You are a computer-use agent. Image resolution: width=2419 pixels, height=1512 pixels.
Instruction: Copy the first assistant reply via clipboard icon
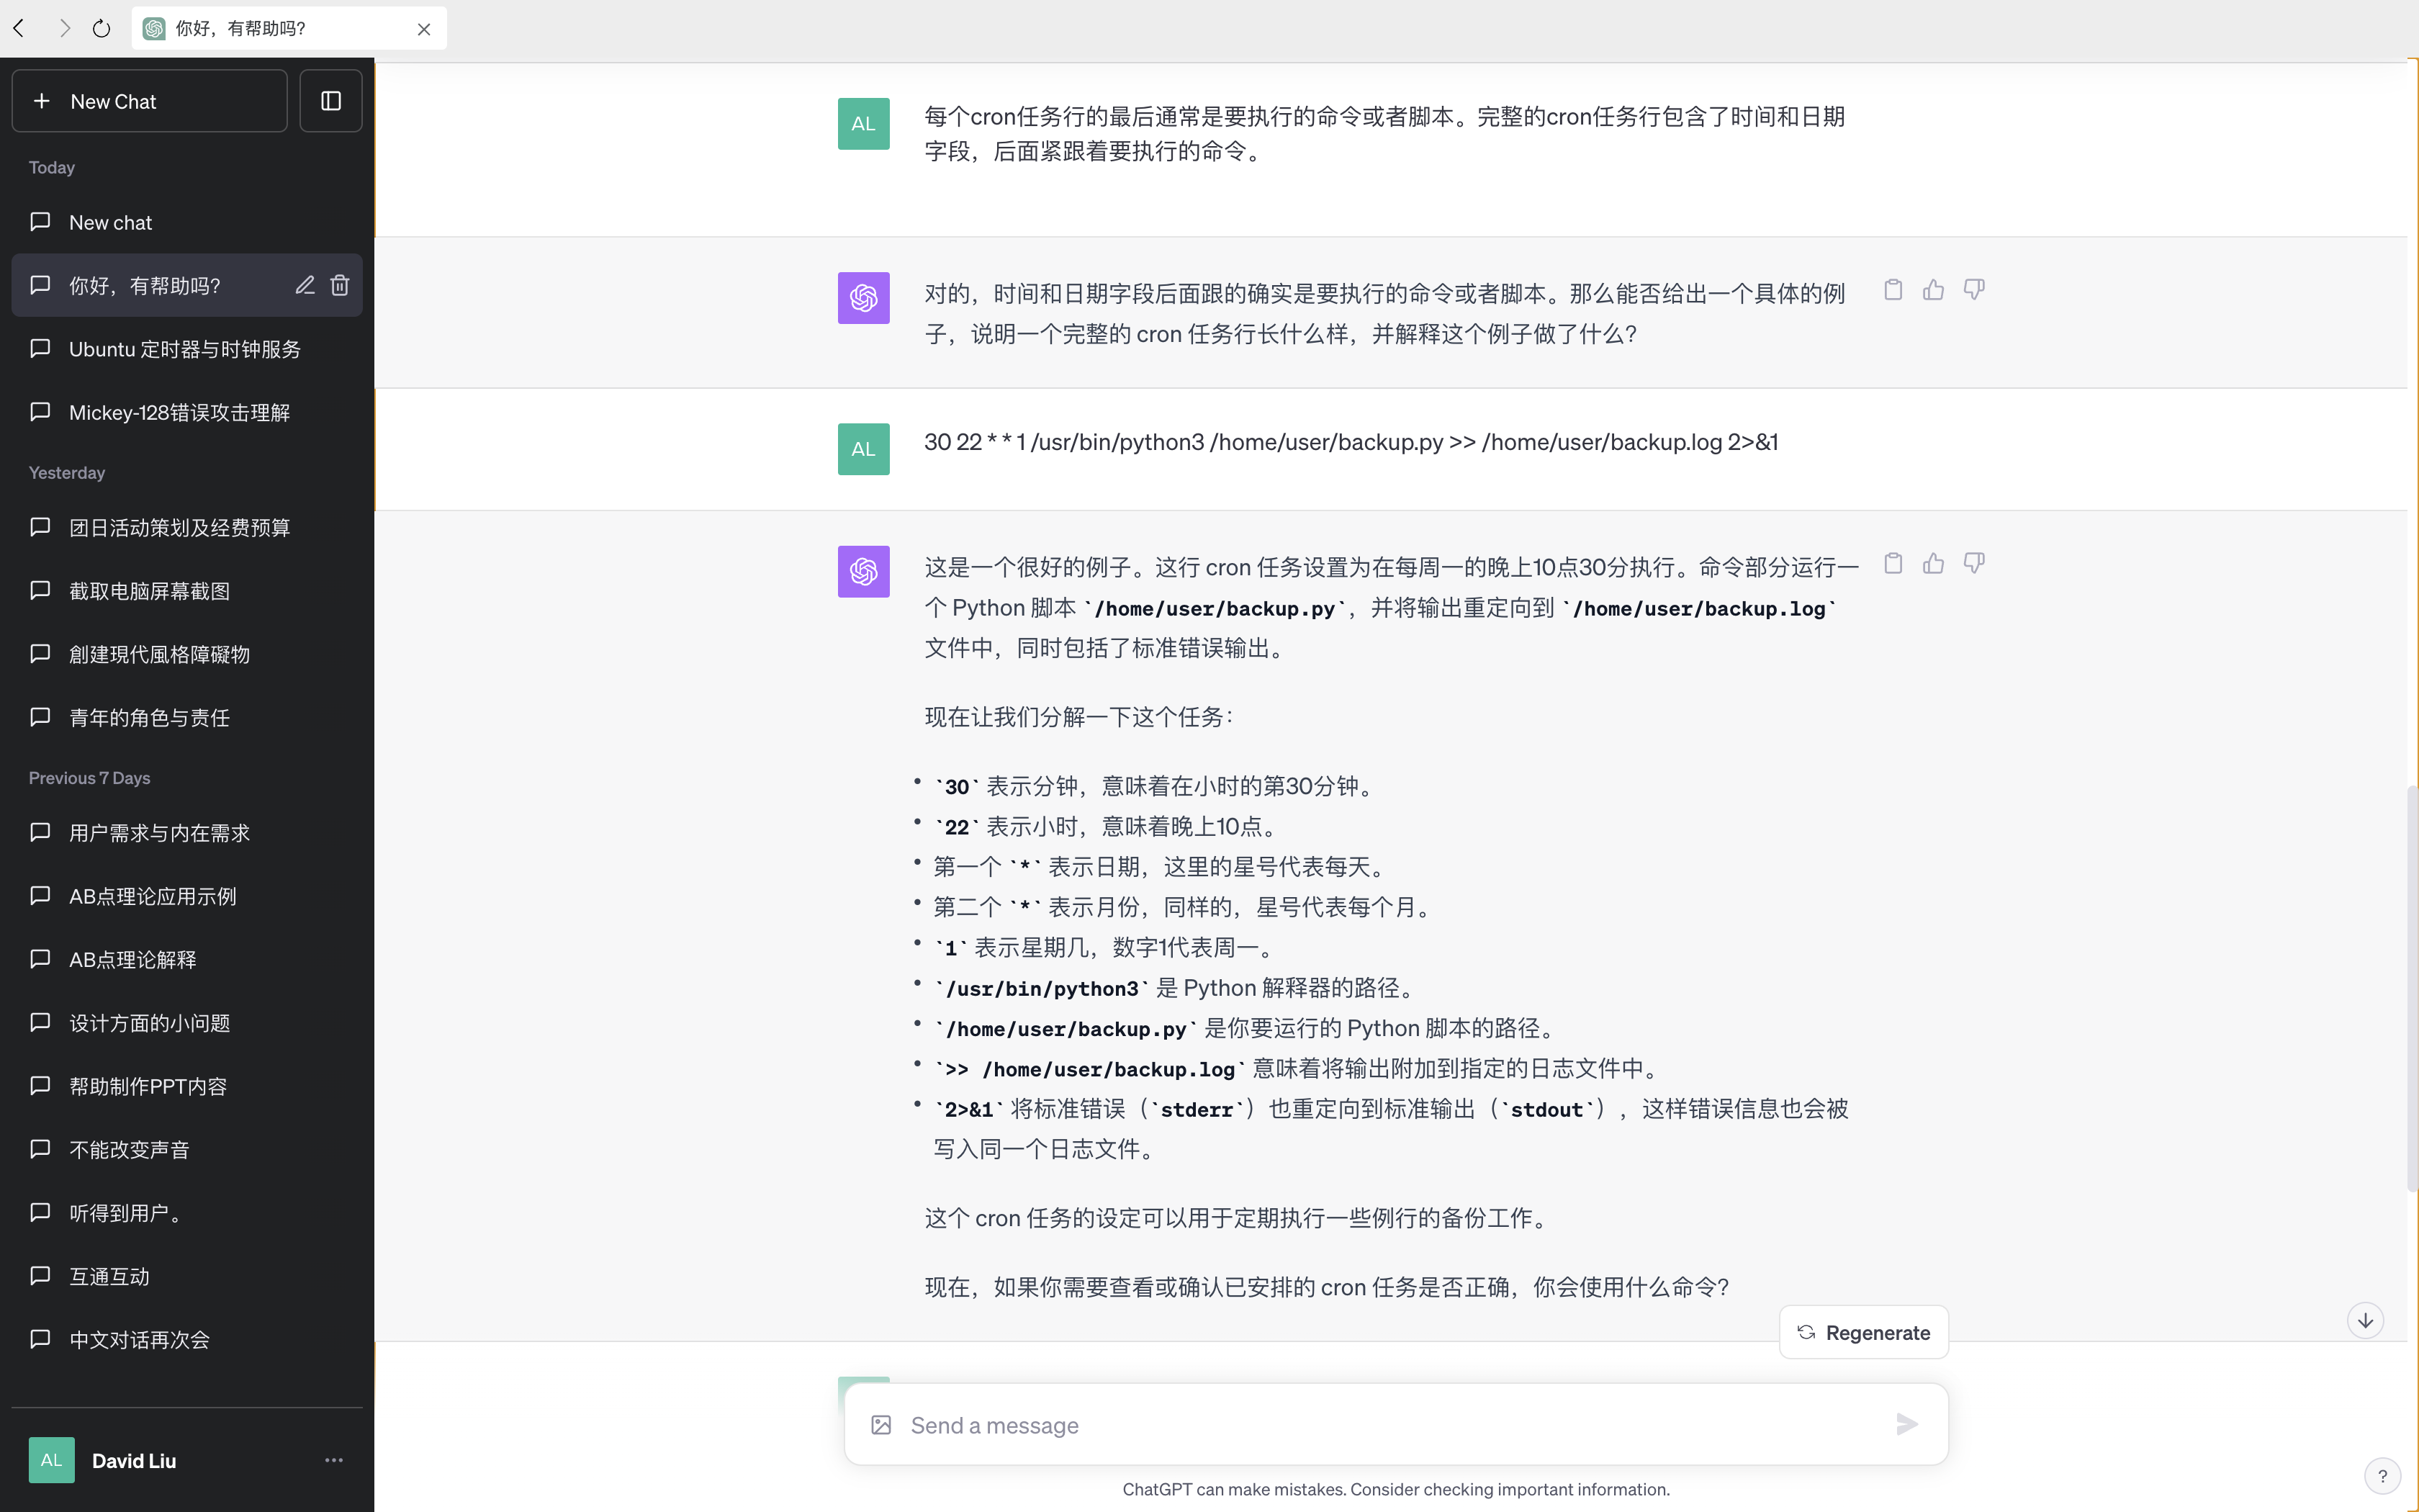pyautogui.click(x=1892, y=290)
